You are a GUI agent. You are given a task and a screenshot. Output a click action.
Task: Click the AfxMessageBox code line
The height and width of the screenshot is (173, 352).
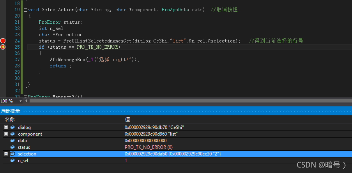tap(94, 60)
